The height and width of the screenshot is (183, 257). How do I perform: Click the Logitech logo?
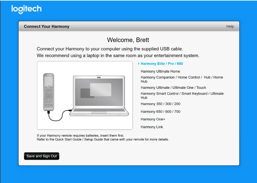[26, 9]
